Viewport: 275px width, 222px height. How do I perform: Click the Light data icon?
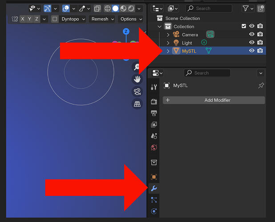point(204,42)
